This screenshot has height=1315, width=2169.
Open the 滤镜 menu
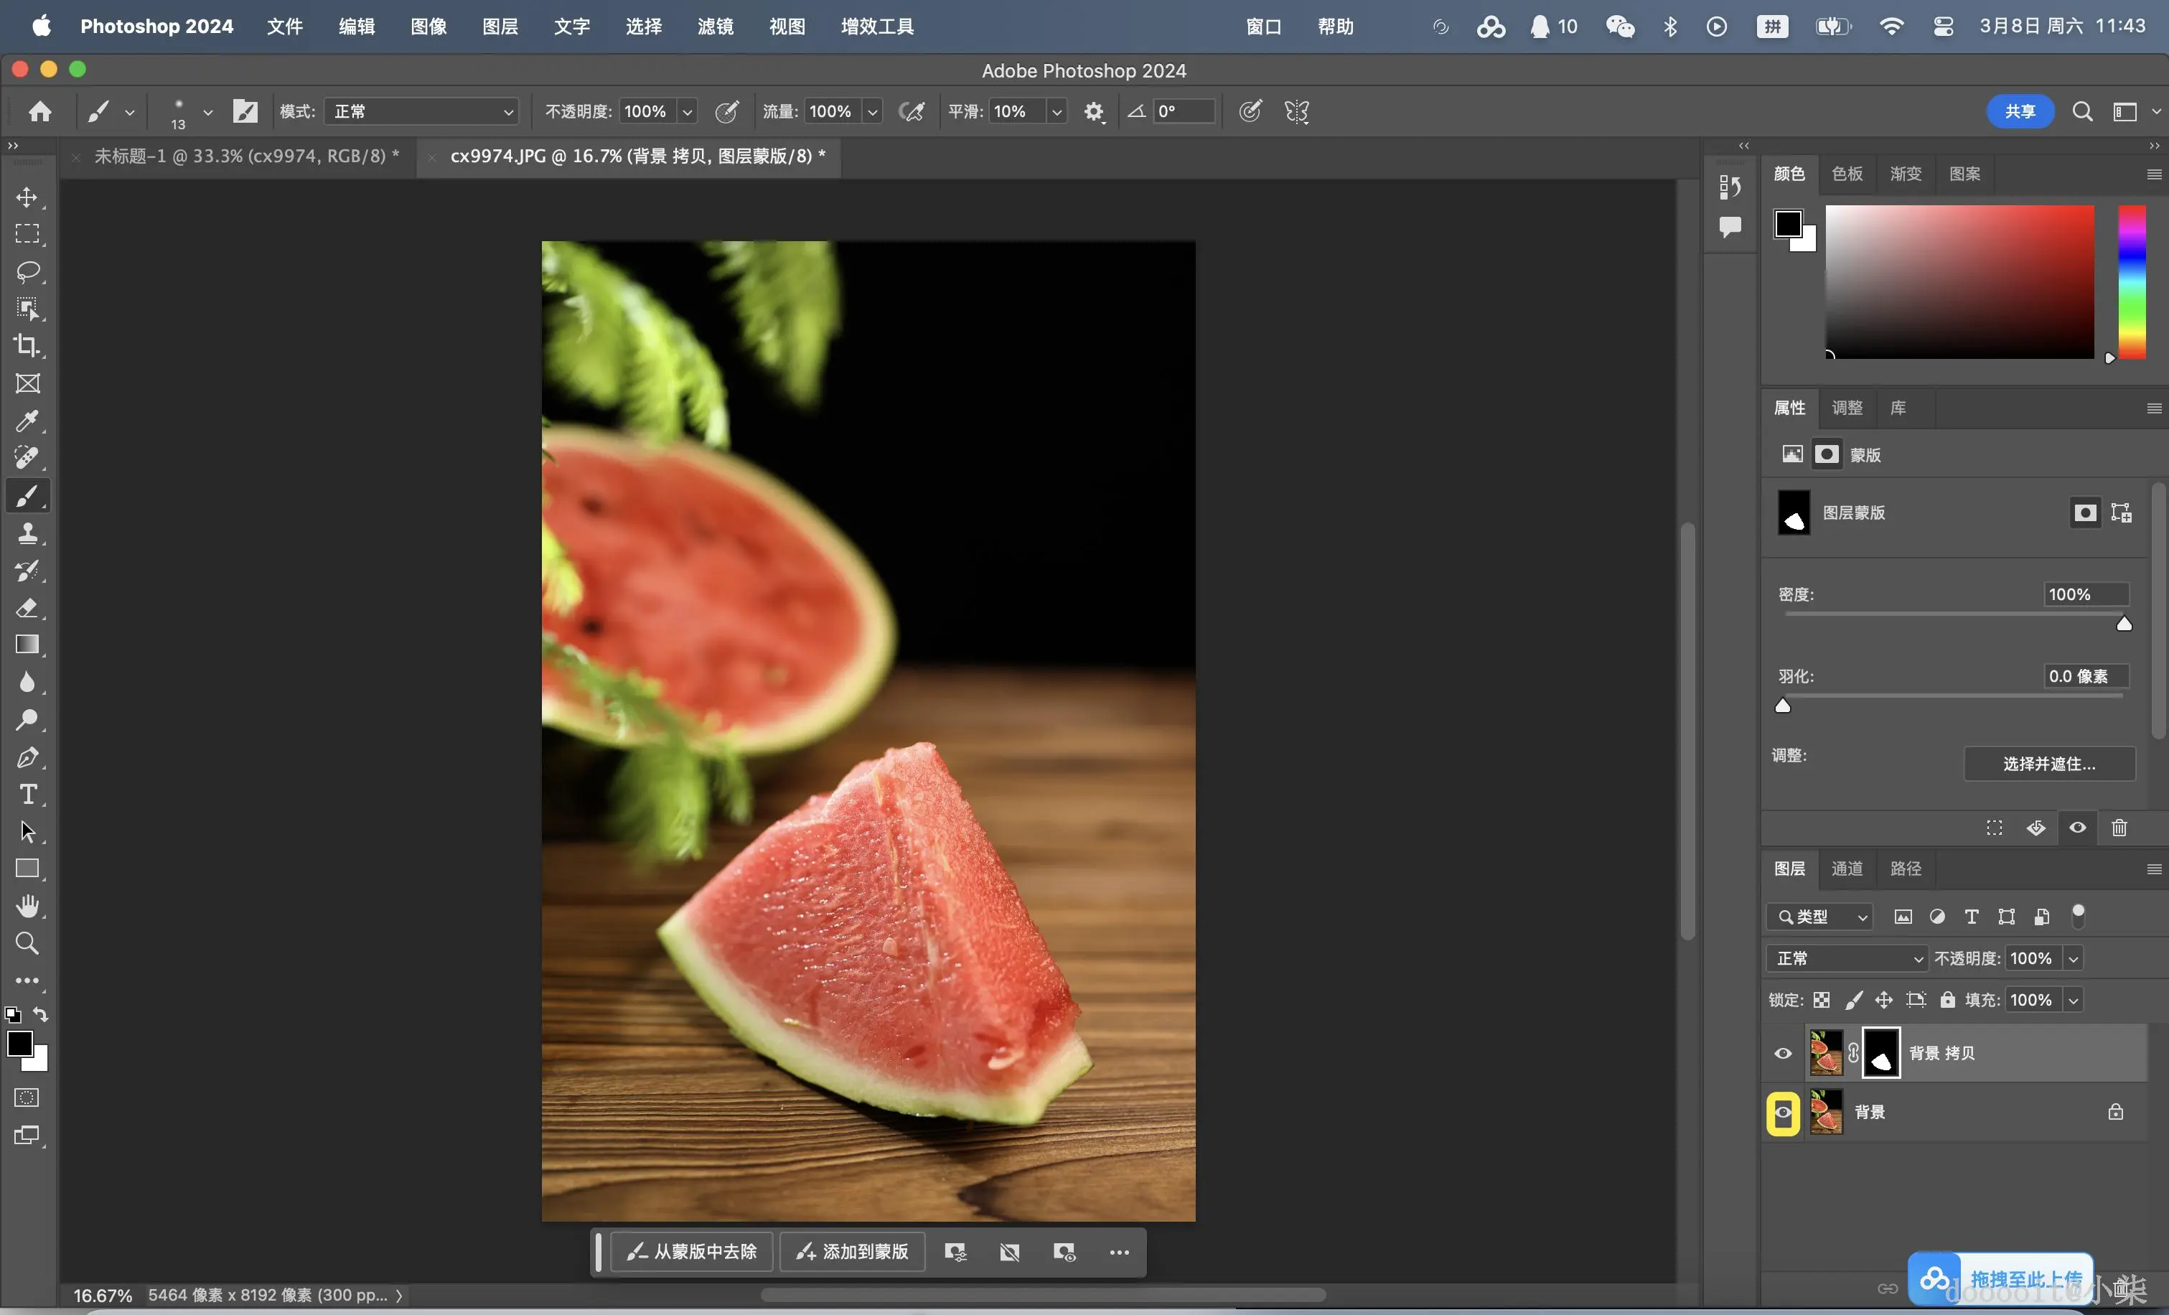[x=715, y=27]
